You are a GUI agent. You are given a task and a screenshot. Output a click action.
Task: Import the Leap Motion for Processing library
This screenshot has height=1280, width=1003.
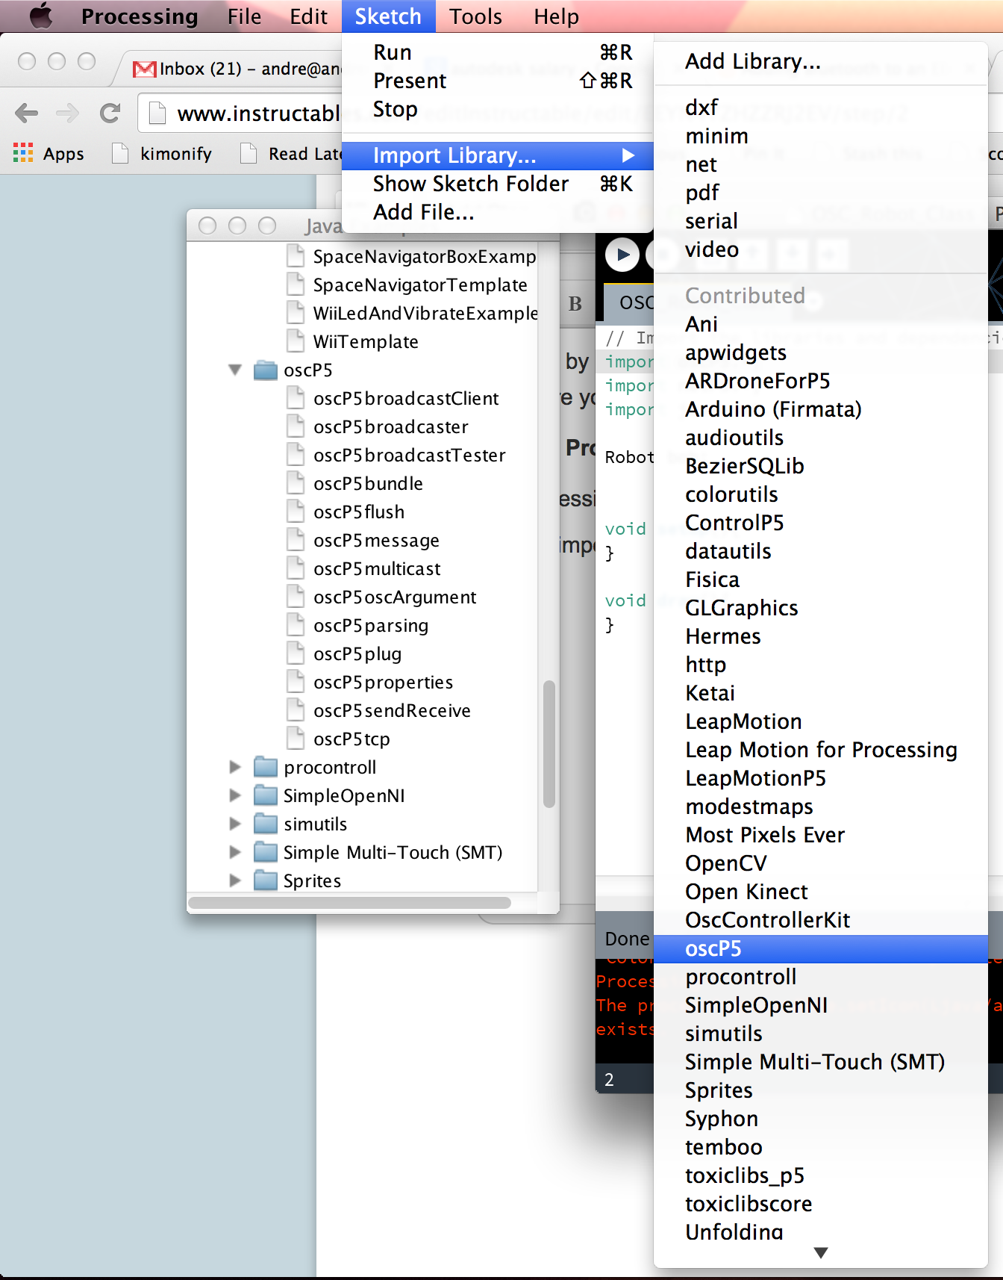(x=821, y=750)
